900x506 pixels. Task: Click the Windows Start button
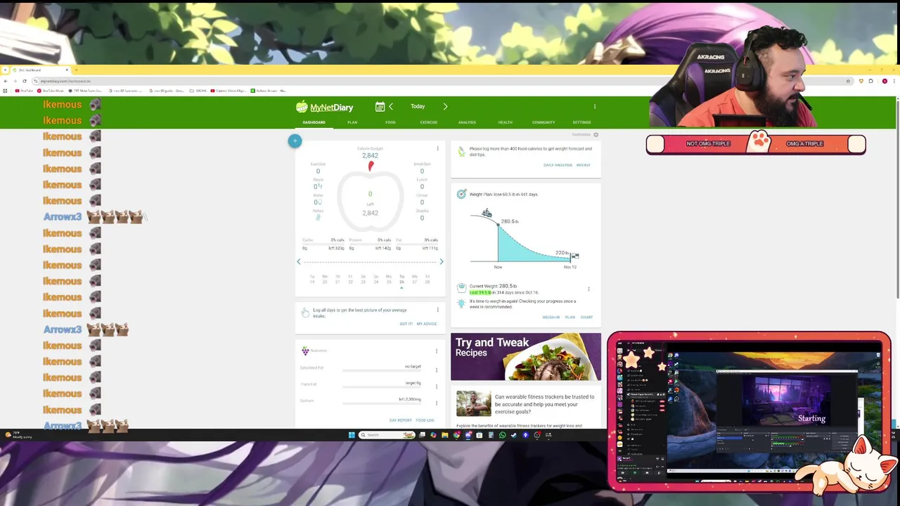pyautogui.click(x=352, y=435)
